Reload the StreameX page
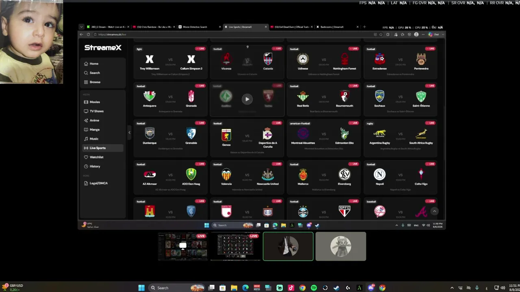The height and width of the screenshot is (292, 520). (x=88, y=34)
